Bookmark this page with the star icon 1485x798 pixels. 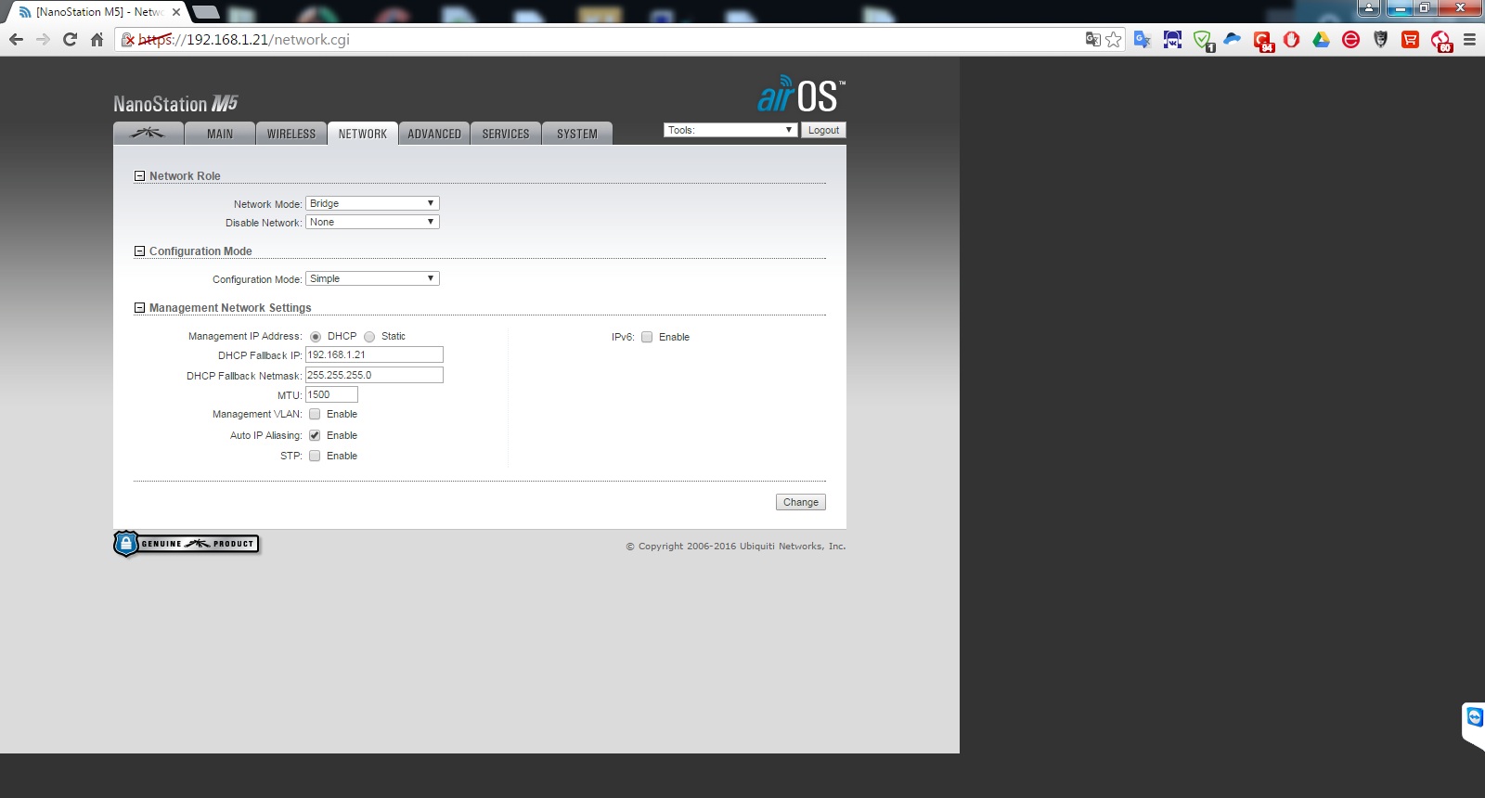click(x=1114, y=39)
